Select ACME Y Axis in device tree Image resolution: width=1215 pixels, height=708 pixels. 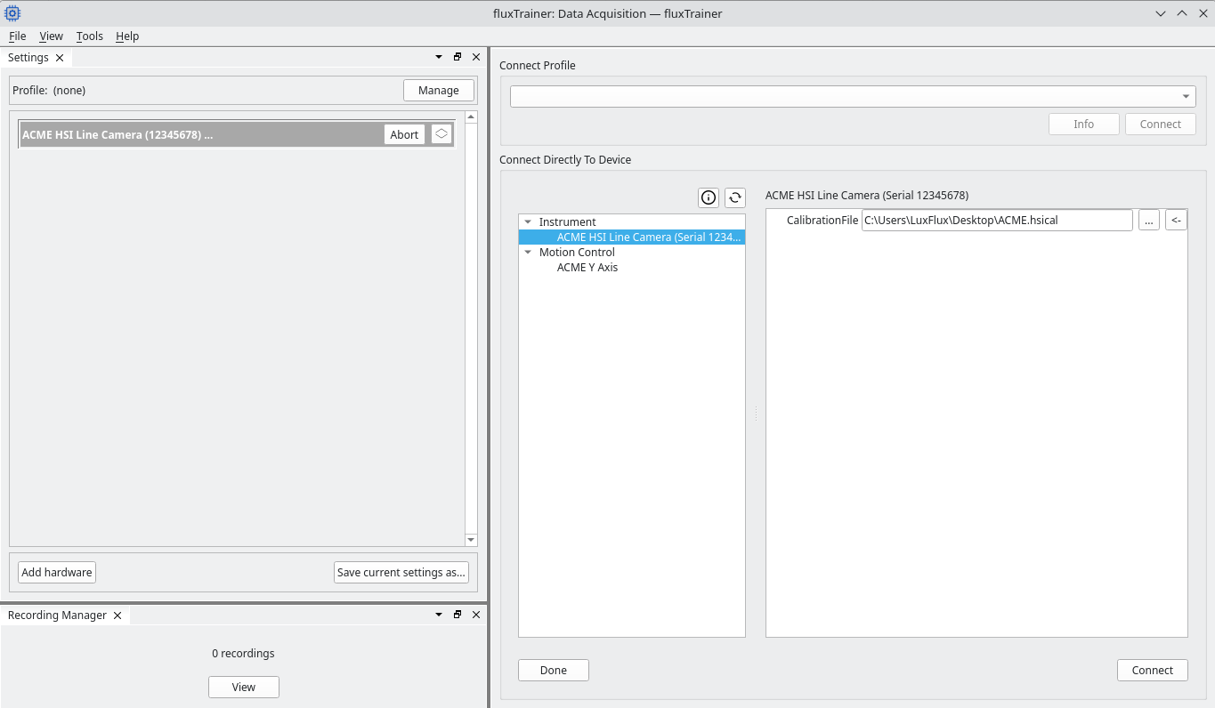tap(587, 268)
